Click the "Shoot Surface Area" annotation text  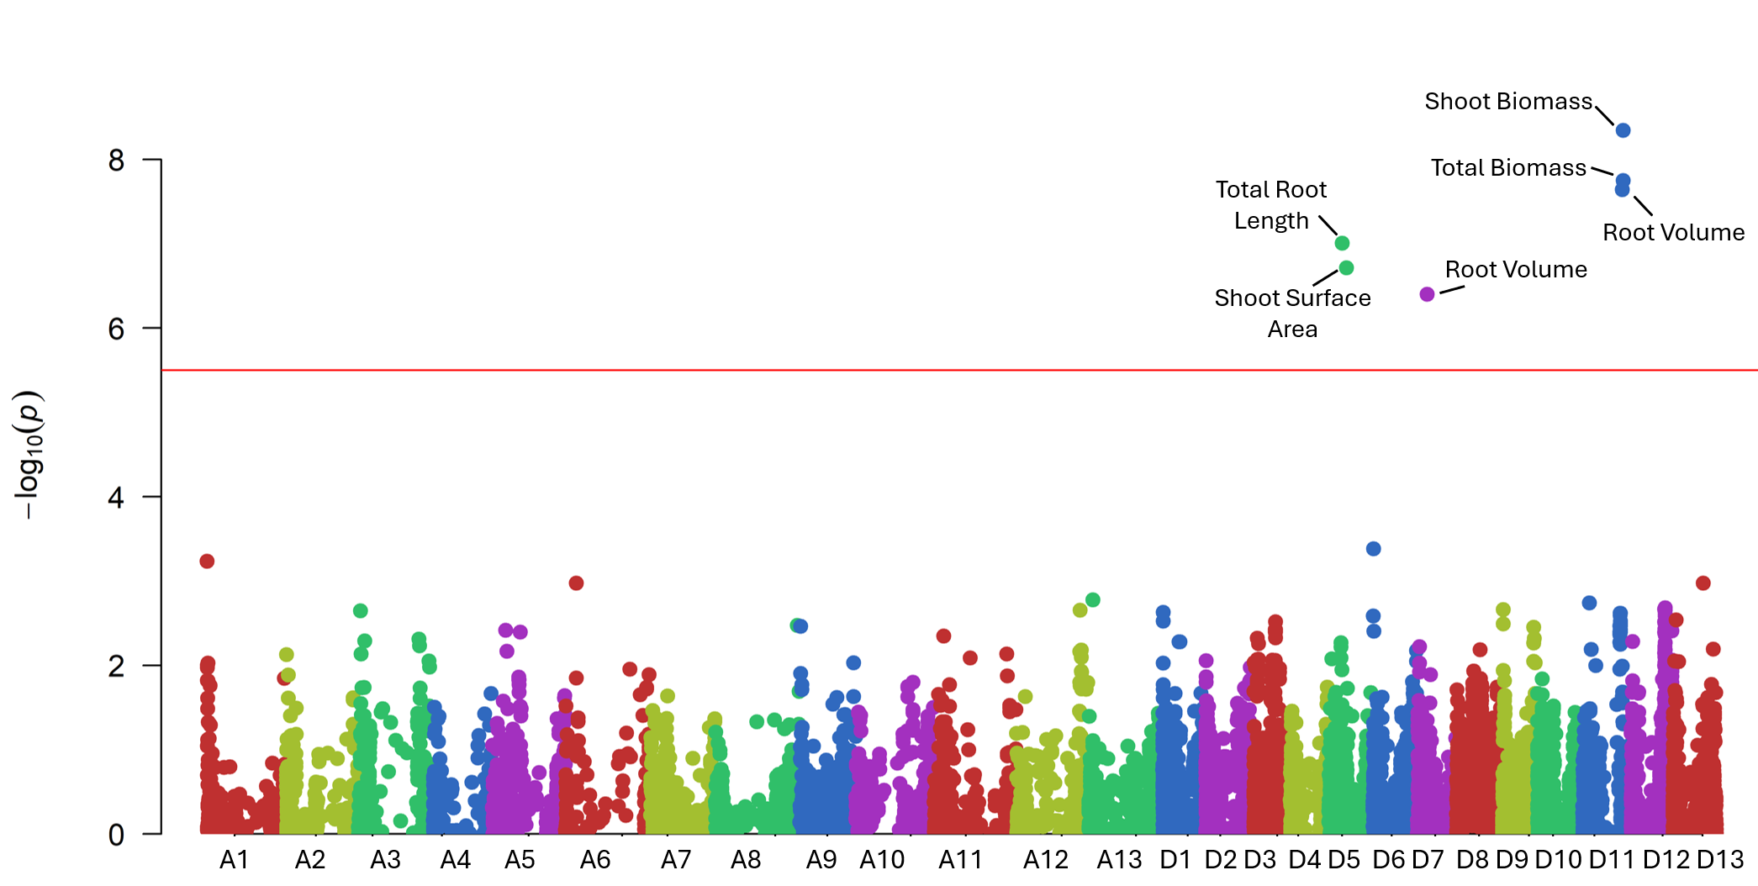1292,313
